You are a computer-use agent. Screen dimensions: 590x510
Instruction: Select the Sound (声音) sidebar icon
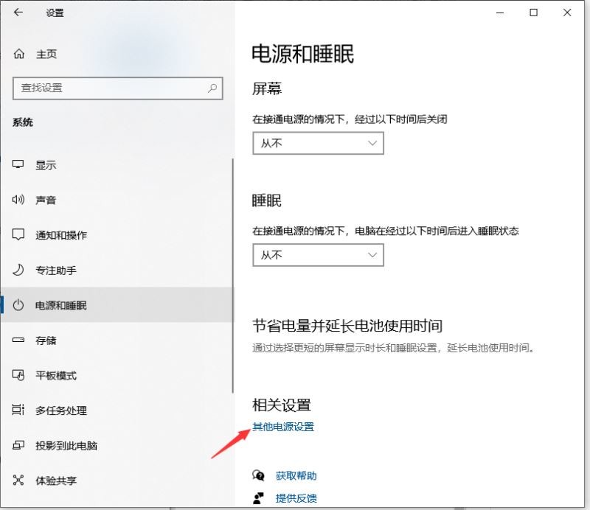pyautogui.click(x=18, y=200)
